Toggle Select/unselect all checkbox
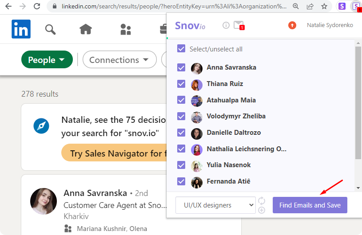 click(181, 49)
